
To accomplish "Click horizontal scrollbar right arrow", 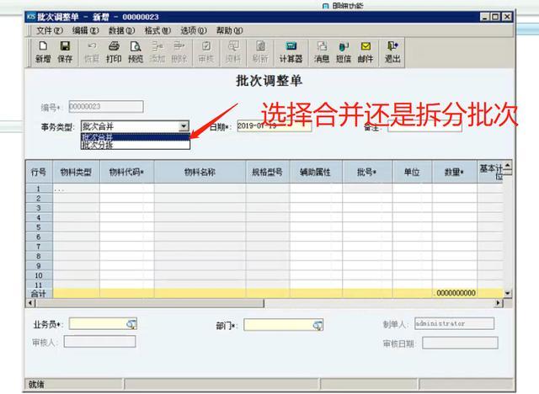I will coord(499,303).
